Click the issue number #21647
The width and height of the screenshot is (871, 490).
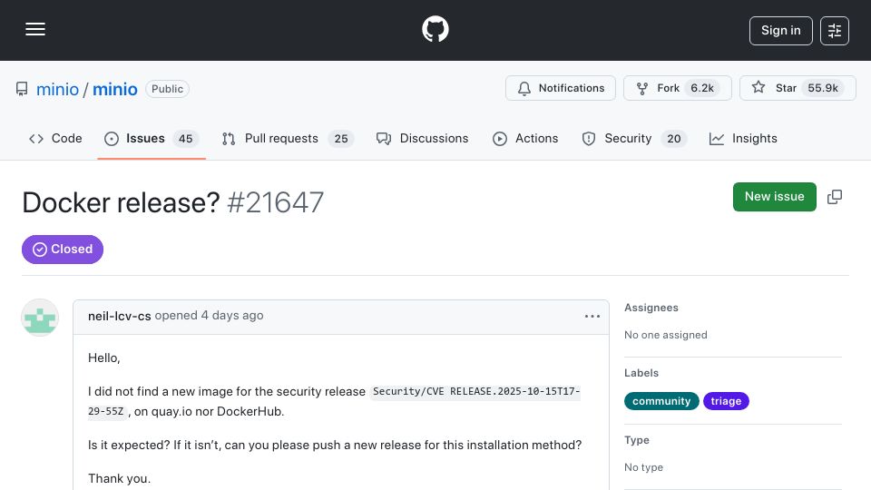(276, 202)
